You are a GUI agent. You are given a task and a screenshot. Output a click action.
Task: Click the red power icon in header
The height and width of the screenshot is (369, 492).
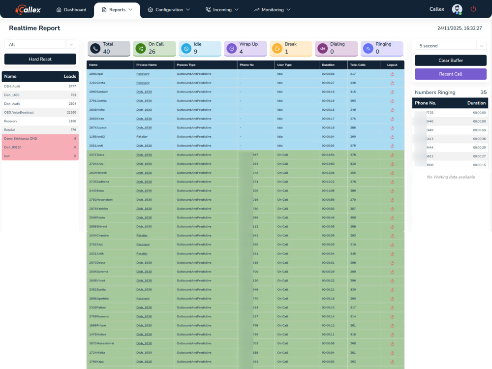pos(473,9)
